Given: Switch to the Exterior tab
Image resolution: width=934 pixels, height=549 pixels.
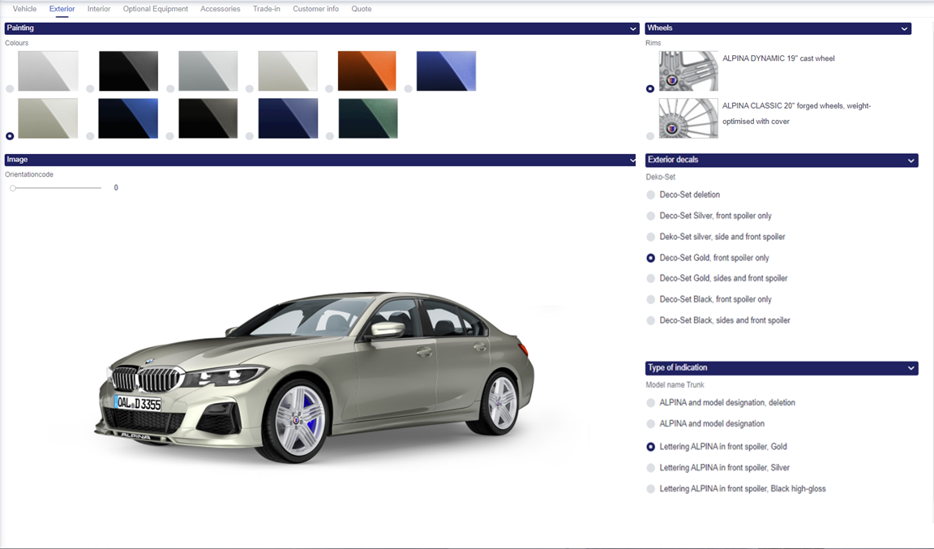Looking at the screenshot, I should [x=62, y=9].
